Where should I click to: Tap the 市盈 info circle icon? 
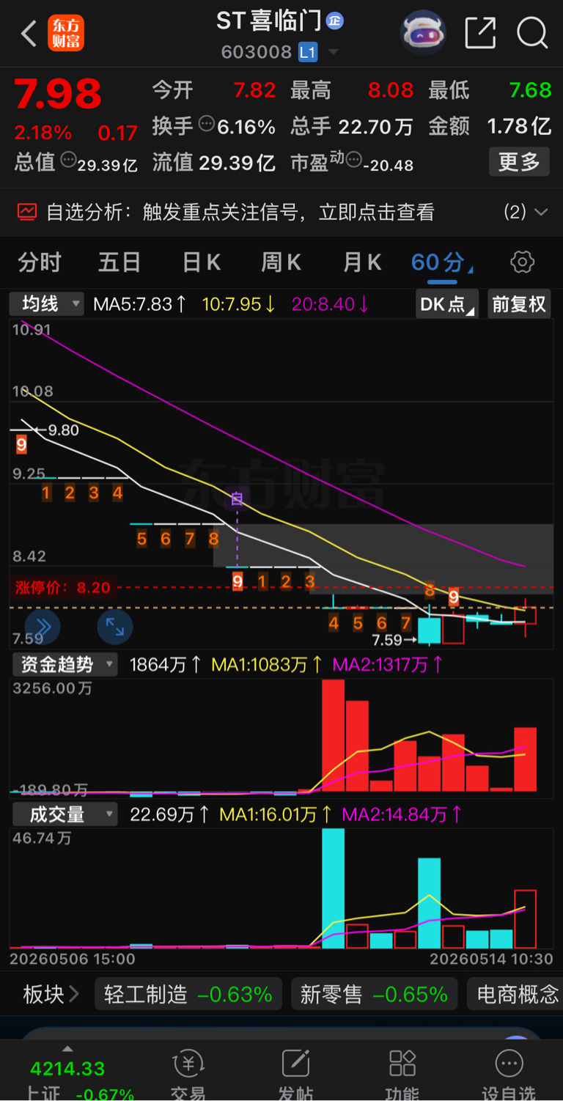click(353, 159)
